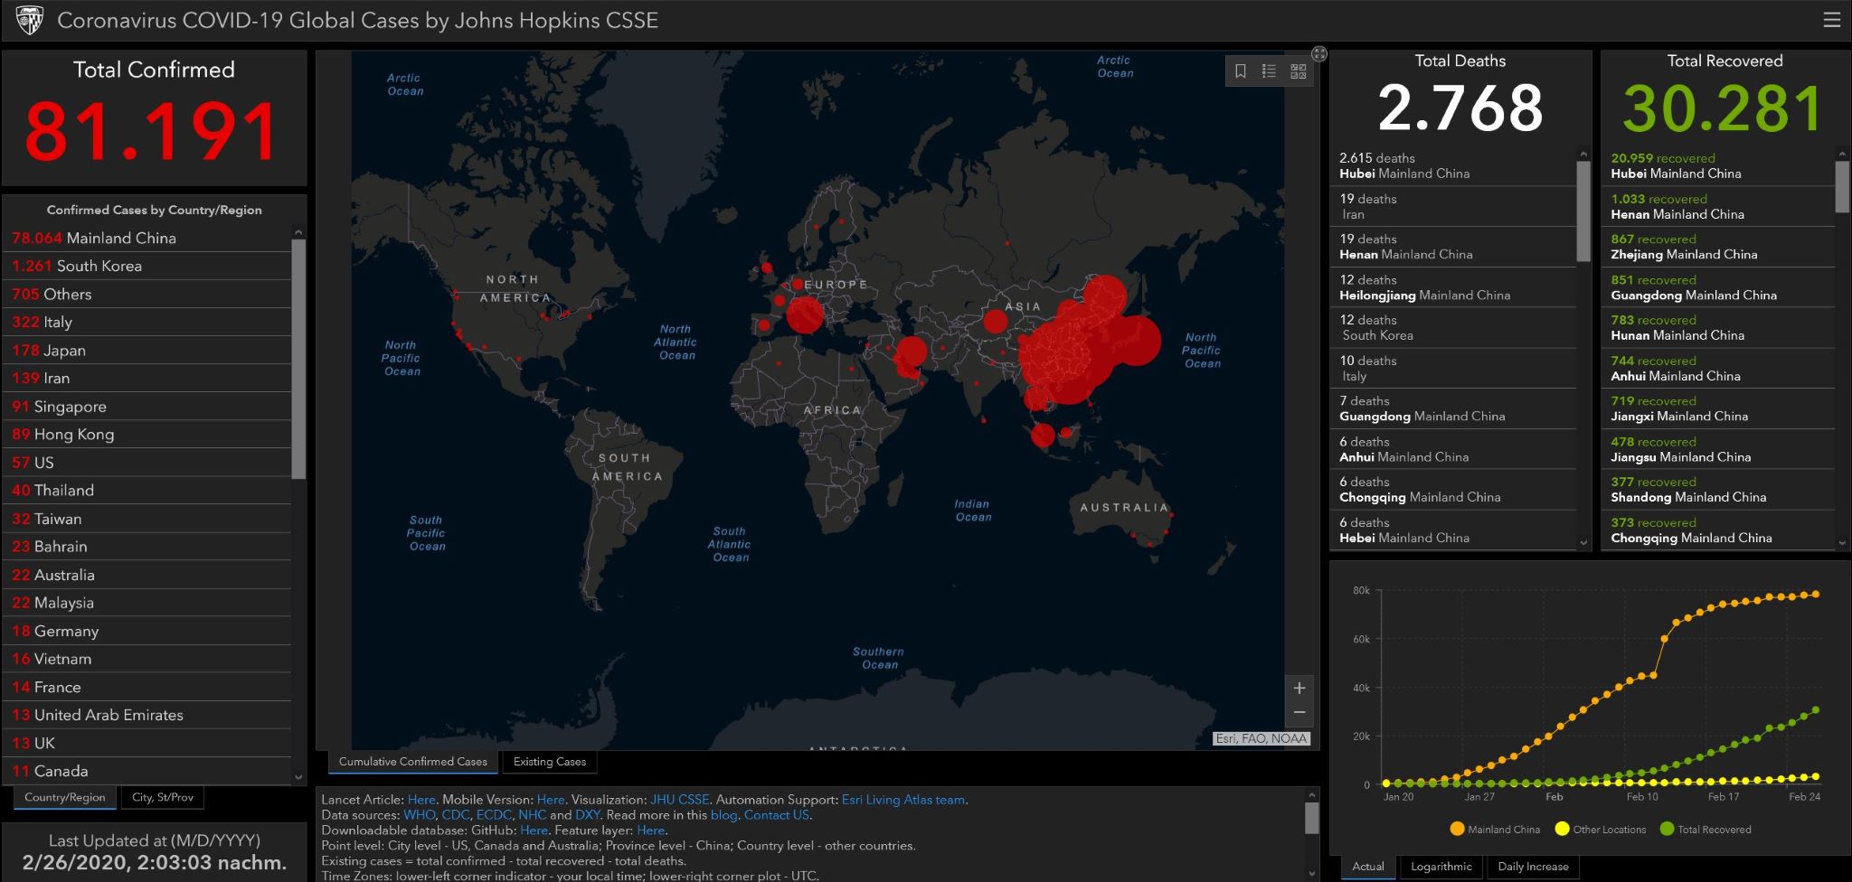Click recovered list scroll-down arrow

coord(1843,542)
